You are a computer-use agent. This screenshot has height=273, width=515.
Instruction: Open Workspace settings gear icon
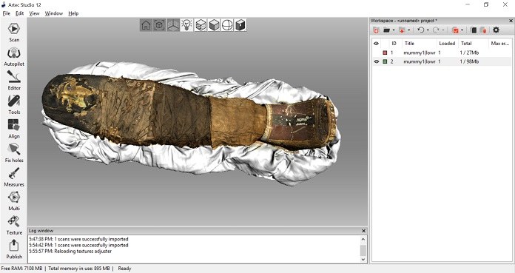point(496,30)
